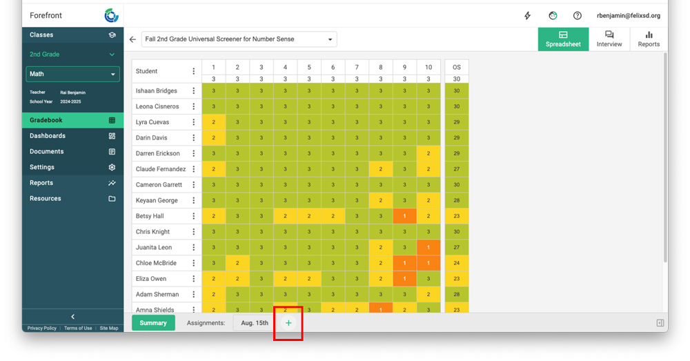The height and width of the screenshot is (361, 690).
Task: Click the face icon in top bar
Action: 553,16
